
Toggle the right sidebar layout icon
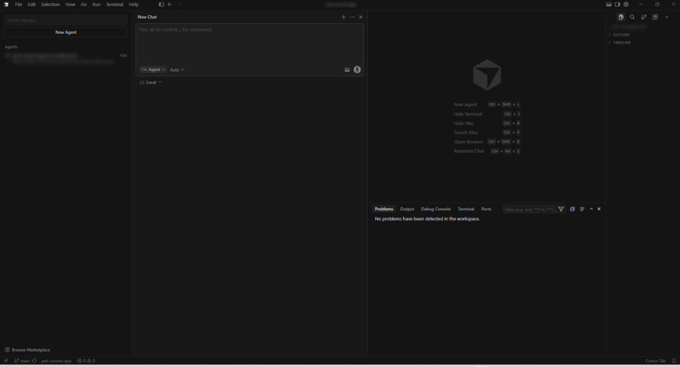[617, 5]
